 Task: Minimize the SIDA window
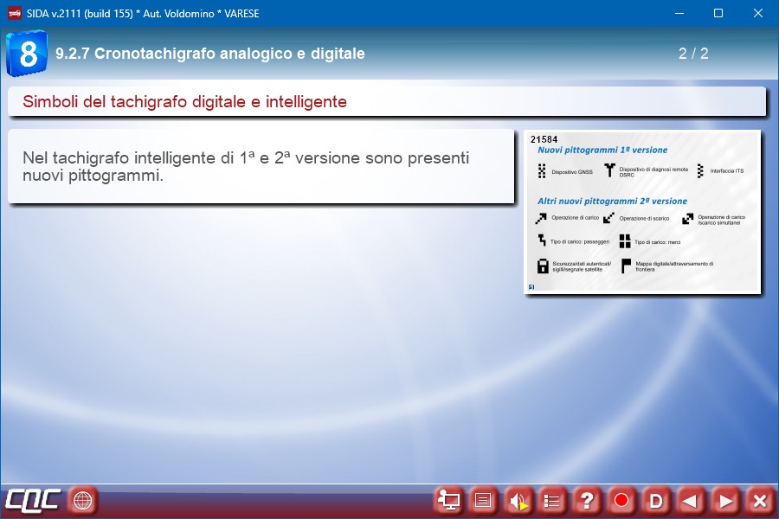(678, 13)
